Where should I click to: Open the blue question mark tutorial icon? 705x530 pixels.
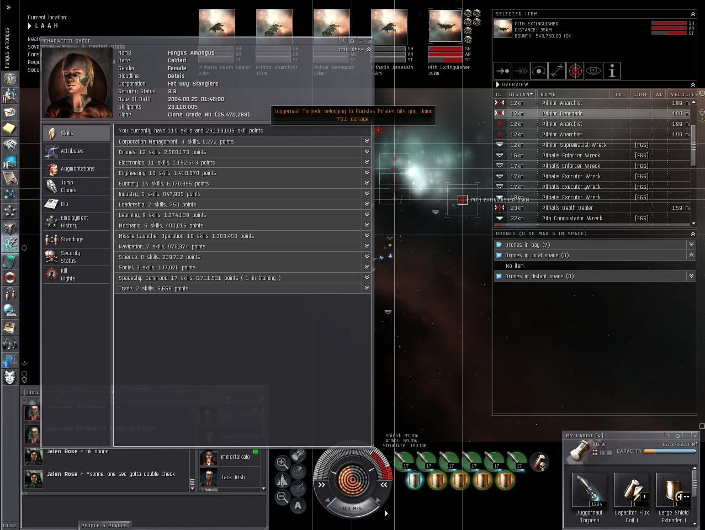point(10,361)
